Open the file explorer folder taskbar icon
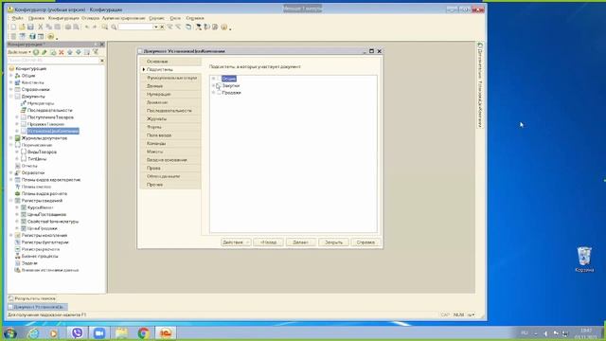The width and height of the screenshot is (606, 341). click(x=121, y=332)
